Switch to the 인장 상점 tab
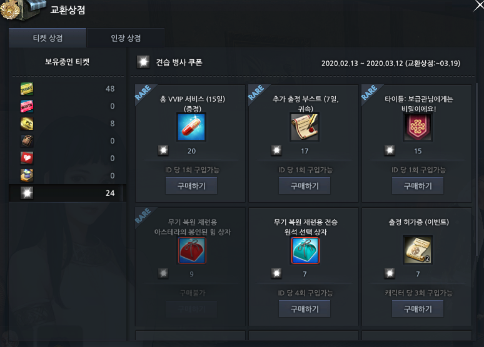Viewport: 484px width, 347px height. click(126, 38)
